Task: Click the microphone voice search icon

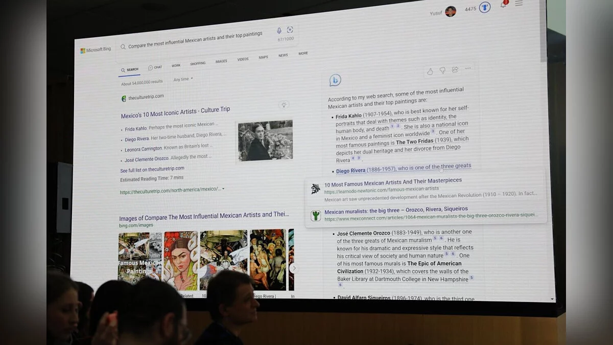Action: [x=279, y=31]
